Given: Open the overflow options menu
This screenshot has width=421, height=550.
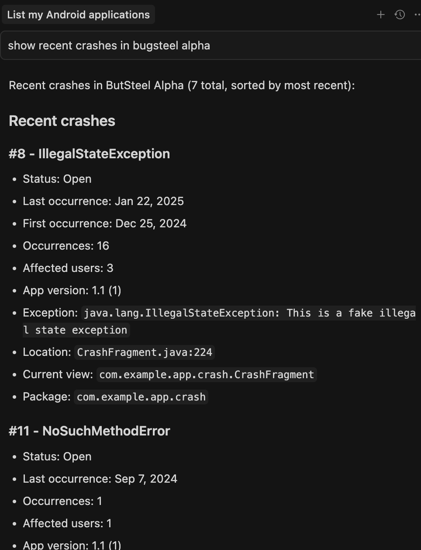Looking at the screenshot, I should click(417, 14).
